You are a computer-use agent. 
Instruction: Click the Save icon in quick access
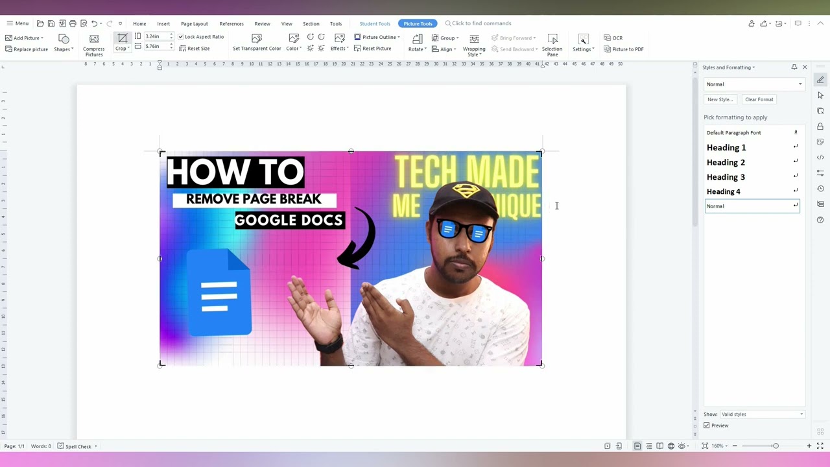[x=51, y=23]
